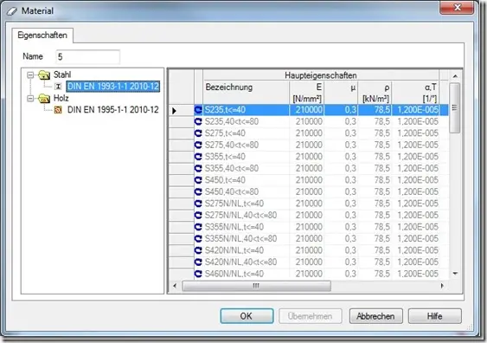Click the material icon beside S275,40<t<=80
Screen dimensions: 487x343
point(198,145)
